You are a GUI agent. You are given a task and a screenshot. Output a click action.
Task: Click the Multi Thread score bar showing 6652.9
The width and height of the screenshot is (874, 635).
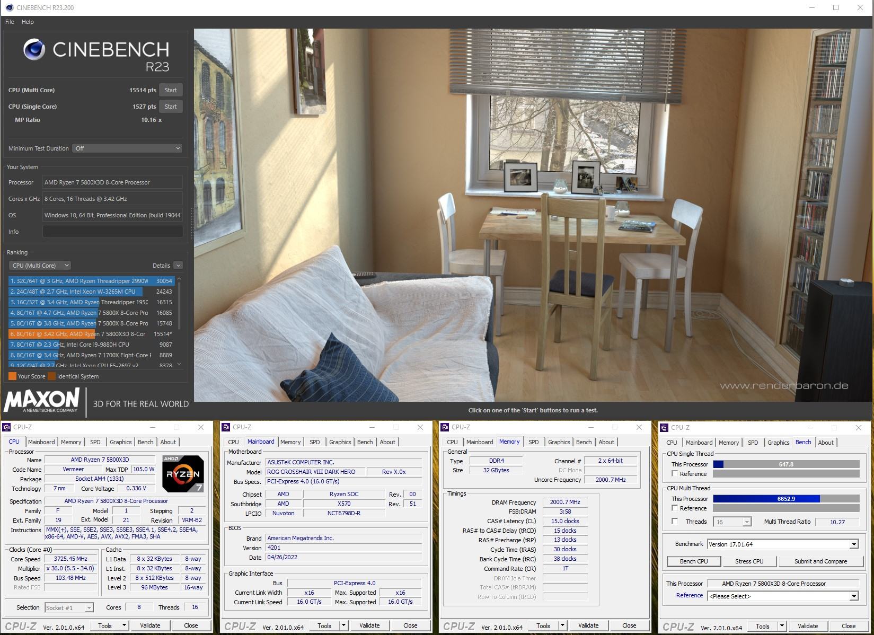pyautogui.click(x=786, y=499)
